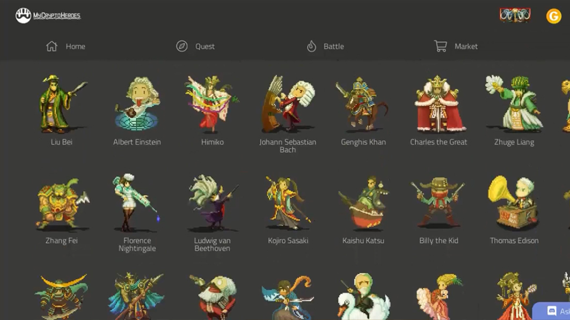Open the Market label in navigation
The image size is (570, 320).
[x=466, y=47]
